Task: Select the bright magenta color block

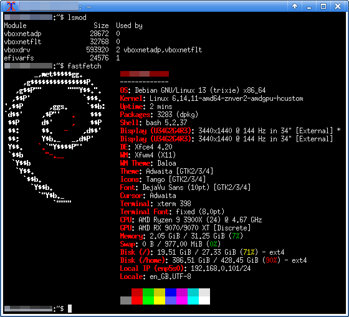Action: (182, 300)
